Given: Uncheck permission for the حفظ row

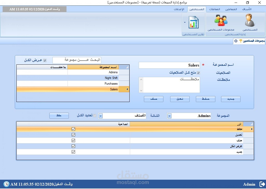Looking at the screenshot, I should coord(73,129).
